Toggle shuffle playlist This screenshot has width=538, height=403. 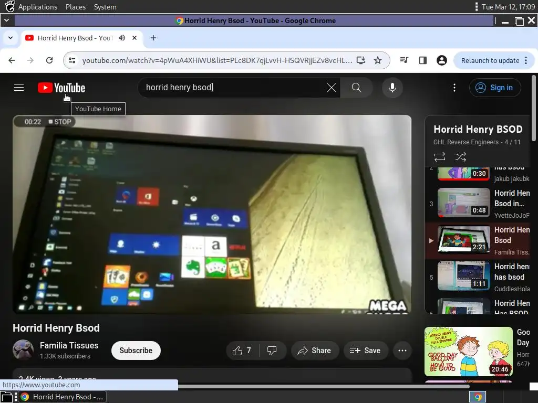[460, 157]
